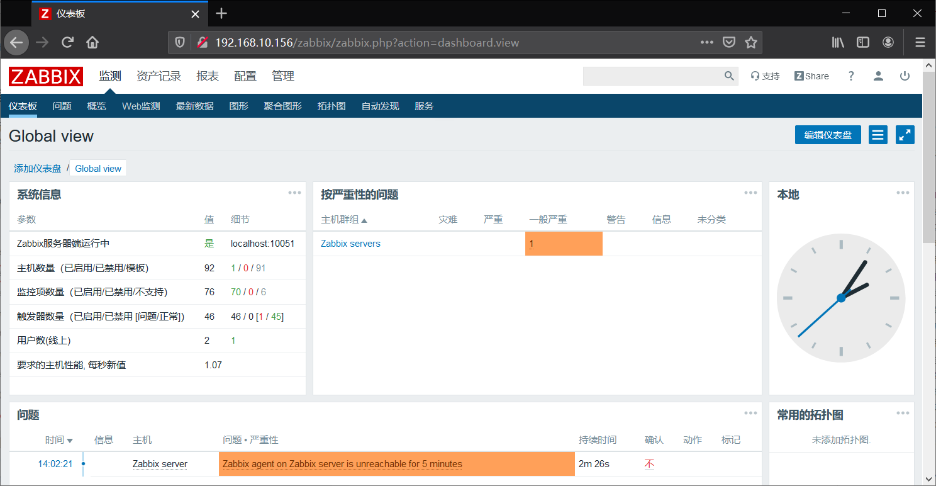Select the 自动发现 submenu item
The height and width of the screenshot is (486, 936).
click(x=381, y=106)
